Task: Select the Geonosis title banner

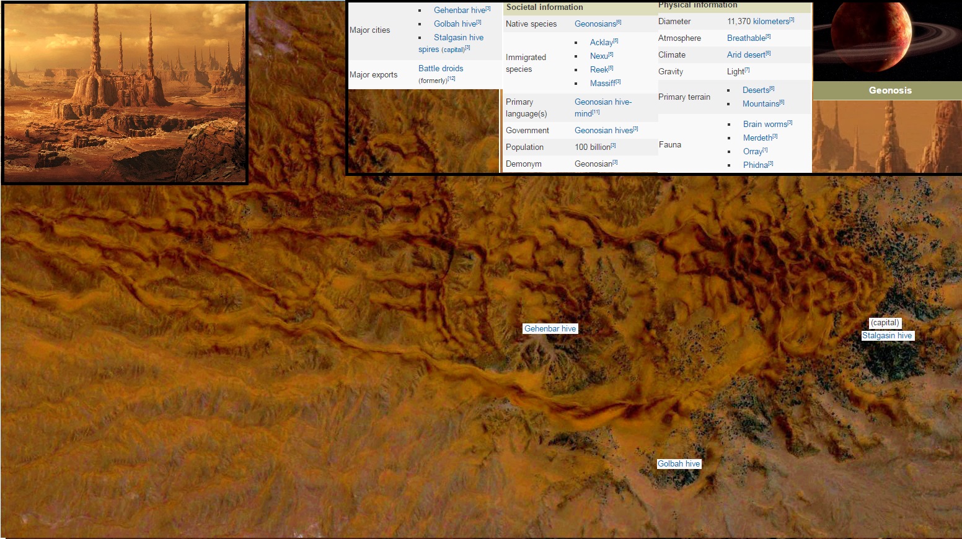Action: click(889, 90)
